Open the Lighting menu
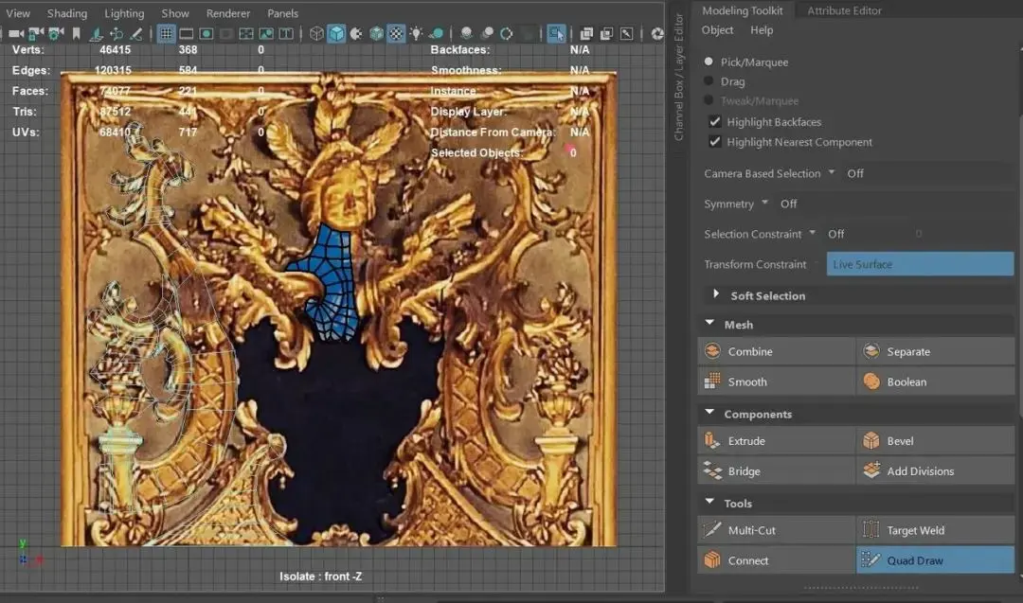The width and height of the screenshot is (1023, 603). click(x=124, y=13)
